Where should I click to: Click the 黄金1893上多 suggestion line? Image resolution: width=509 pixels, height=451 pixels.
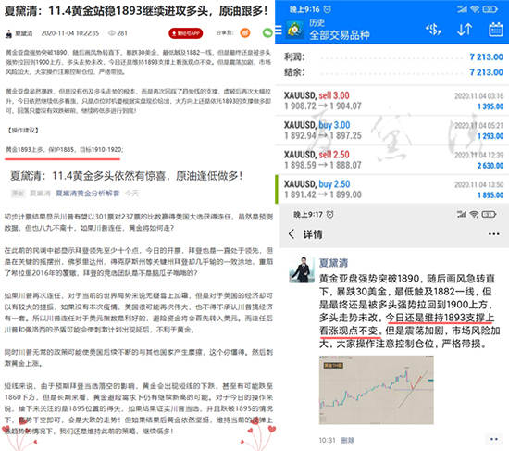(x=64, y=150)
